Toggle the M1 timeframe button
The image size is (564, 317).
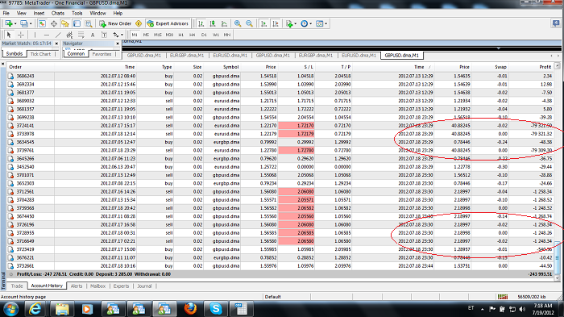click(x=135, y=35)
